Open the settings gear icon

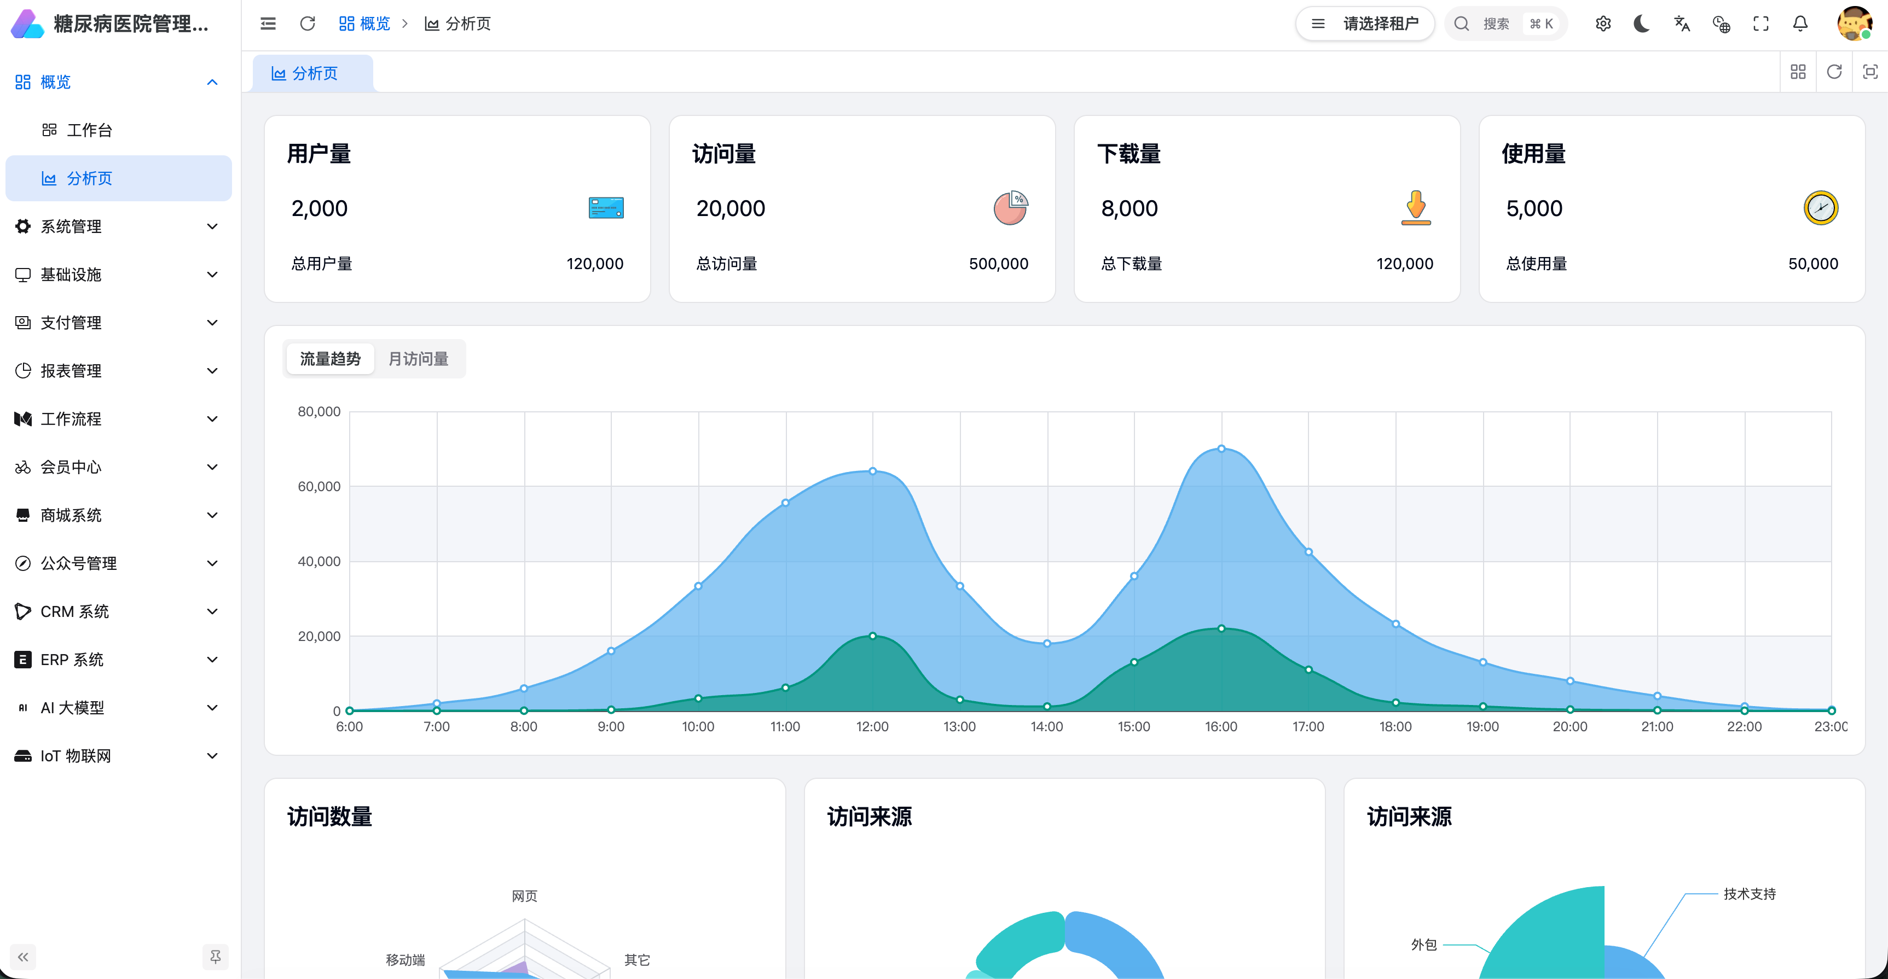pyautogui.click(x=1603, y=24)
